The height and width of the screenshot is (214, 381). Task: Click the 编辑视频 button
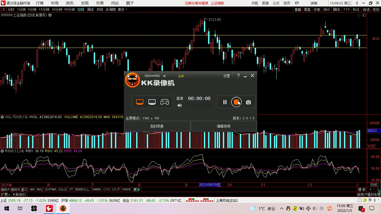pyautogui.click(x=223, y=126)
